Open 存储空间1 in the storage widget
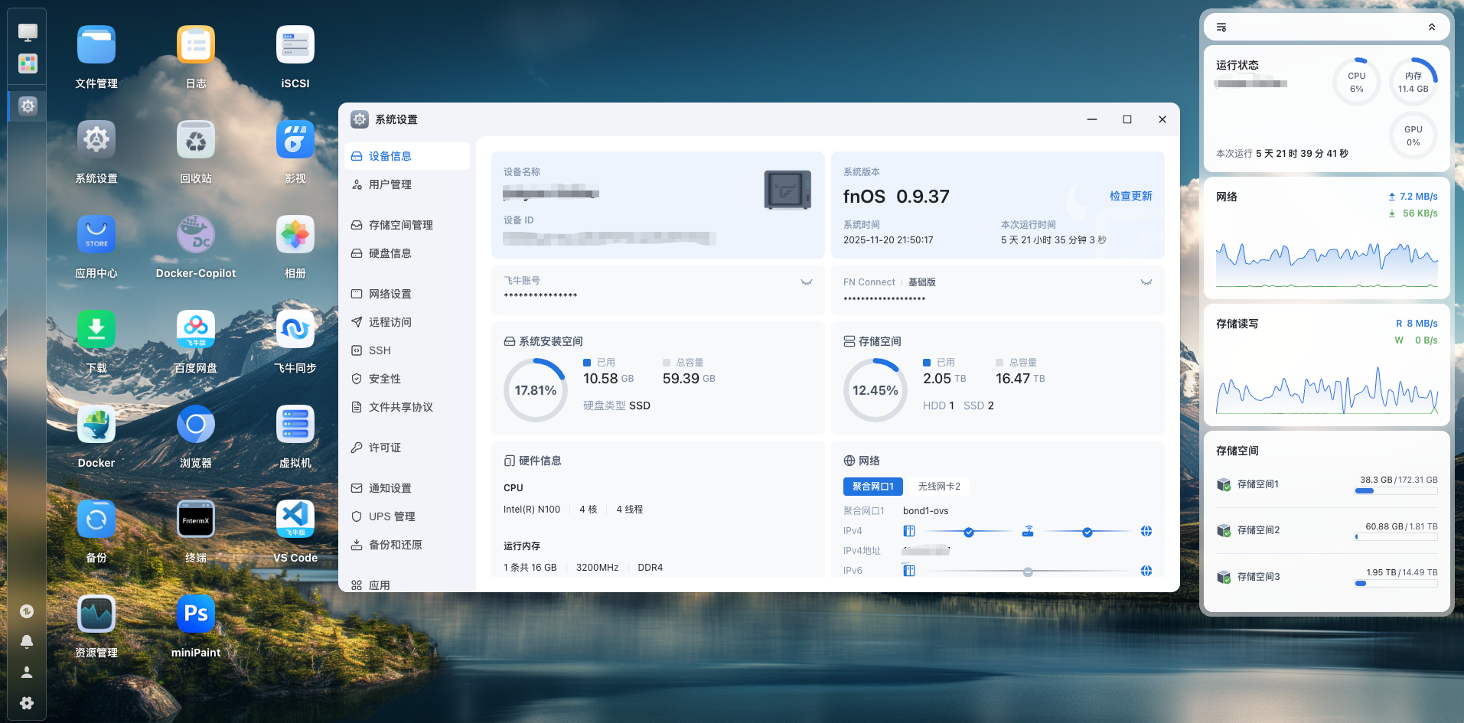The height and width of the screenshot is (723, 1464). point(1327,485)
